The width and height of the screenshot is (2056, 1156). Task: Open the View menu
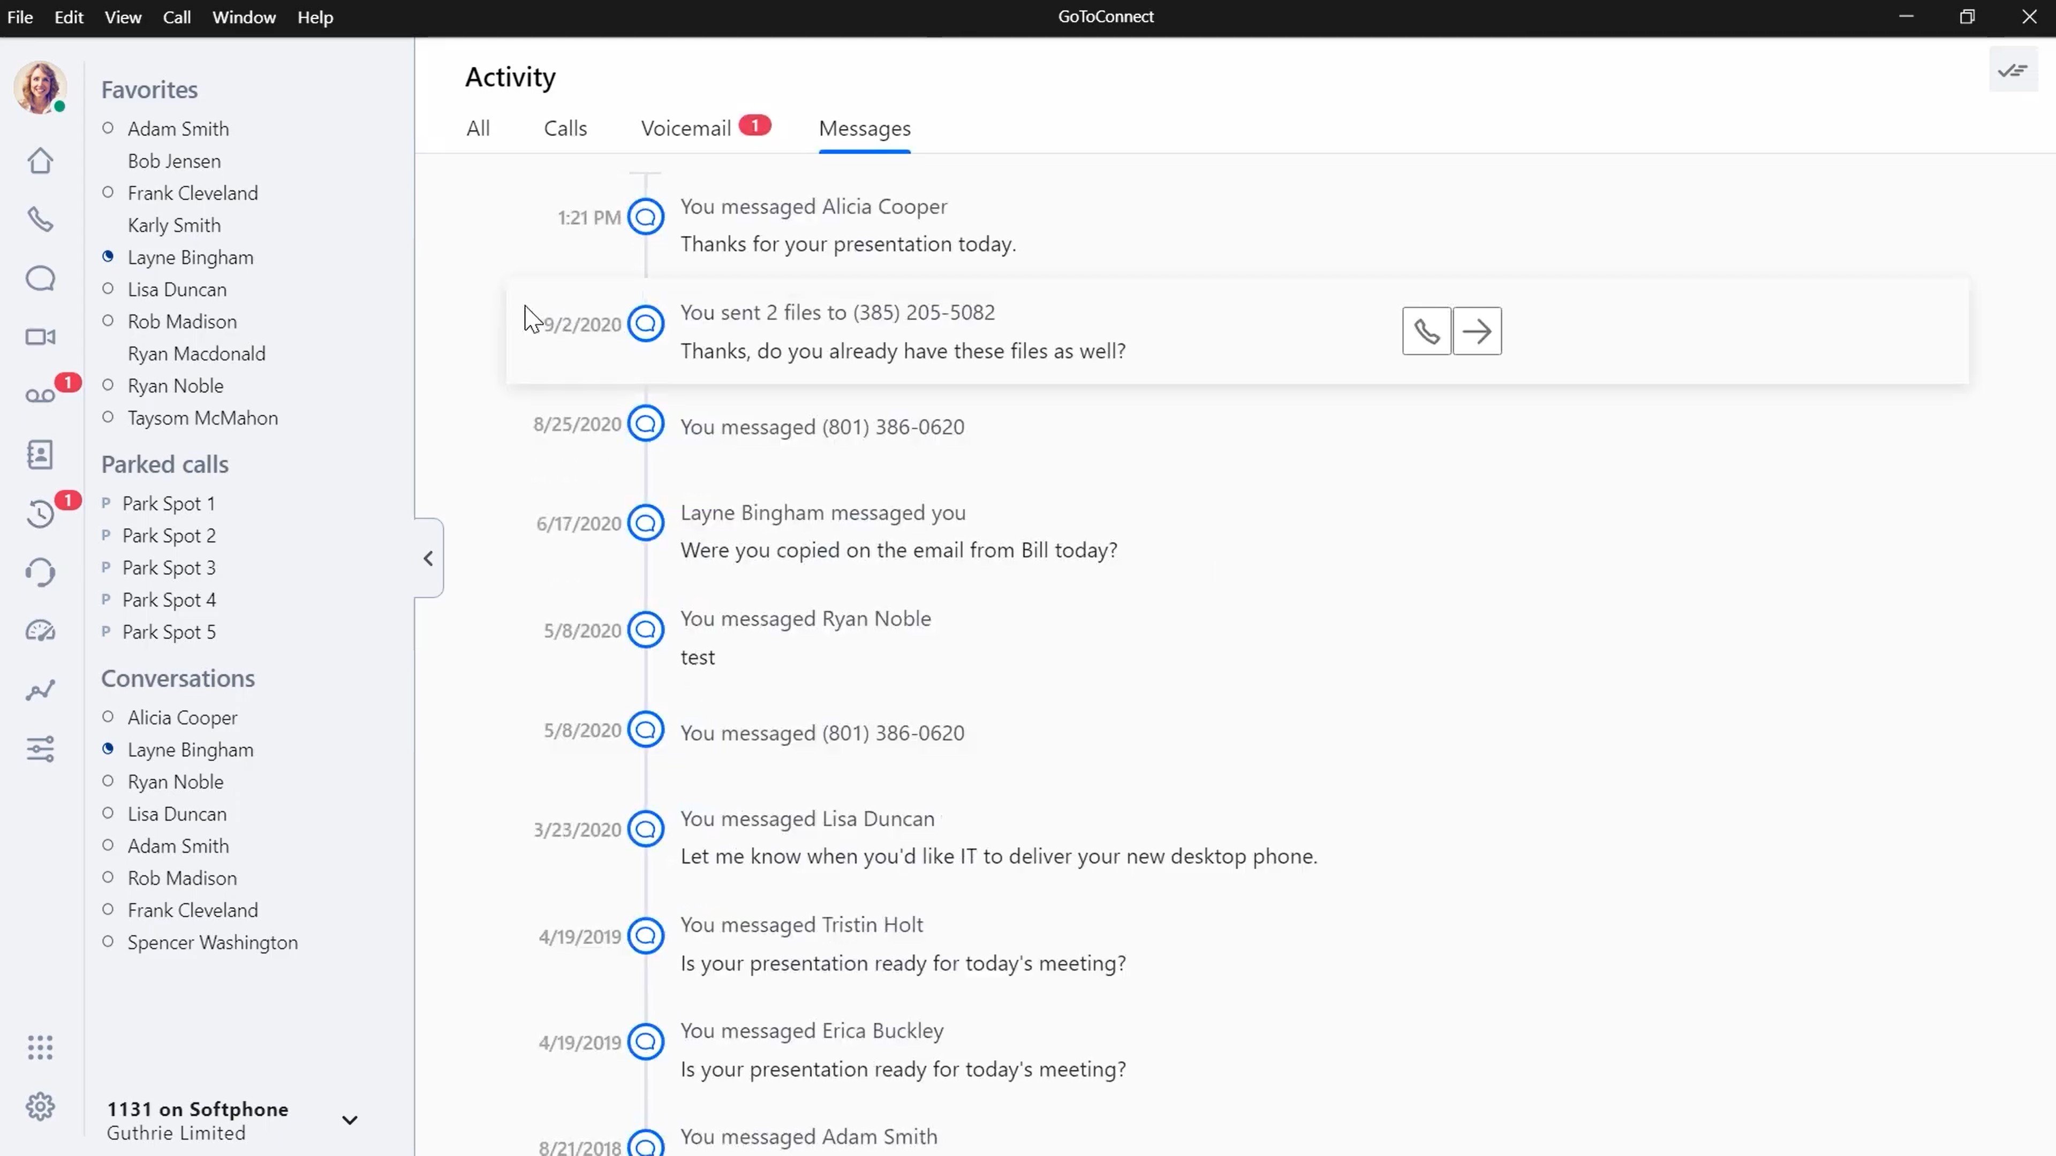[x=123, y=17]
